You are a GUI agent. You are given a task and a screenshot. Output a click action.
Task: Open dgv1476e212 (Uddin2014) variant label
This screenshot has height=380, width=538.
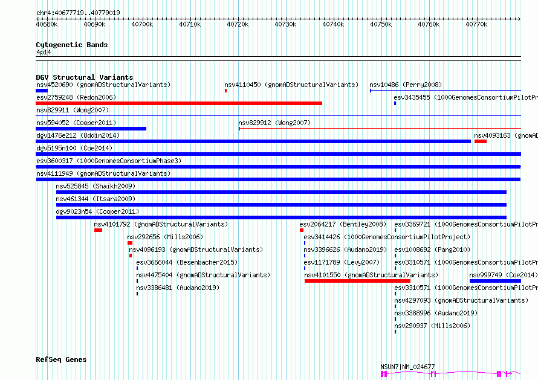click(x=78, y=135)
